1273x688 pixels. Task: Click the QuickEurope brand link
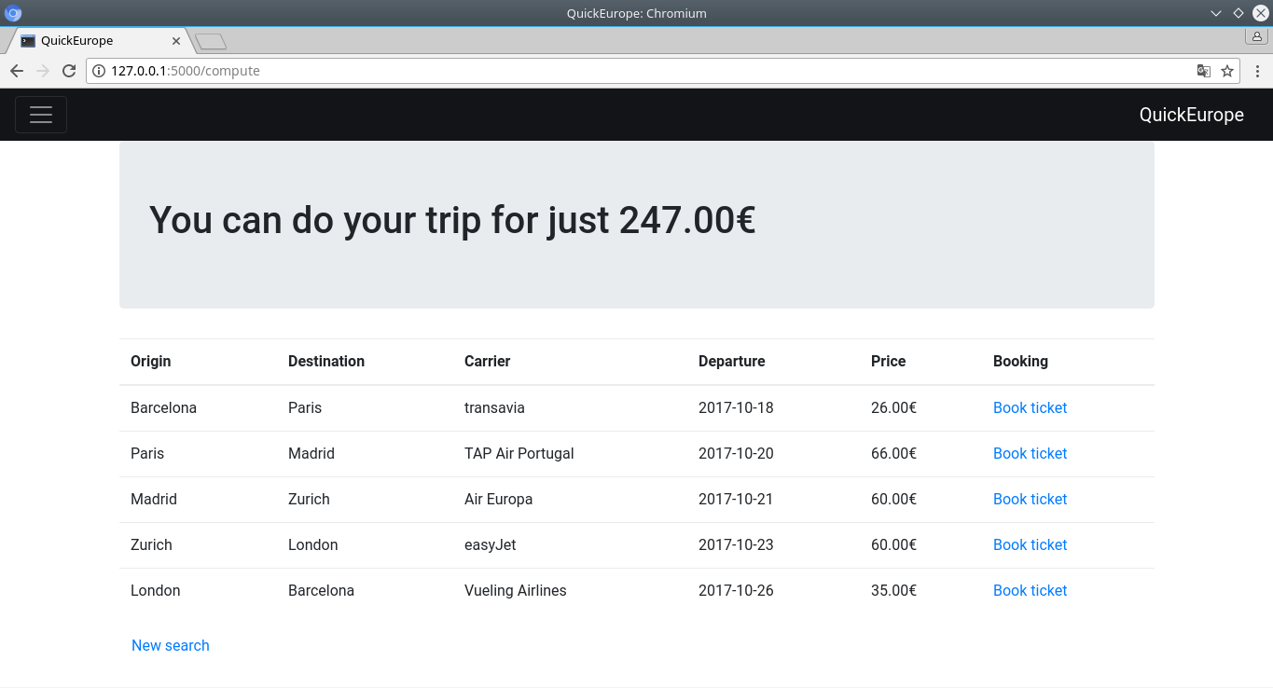click(x=1191, y=115)
